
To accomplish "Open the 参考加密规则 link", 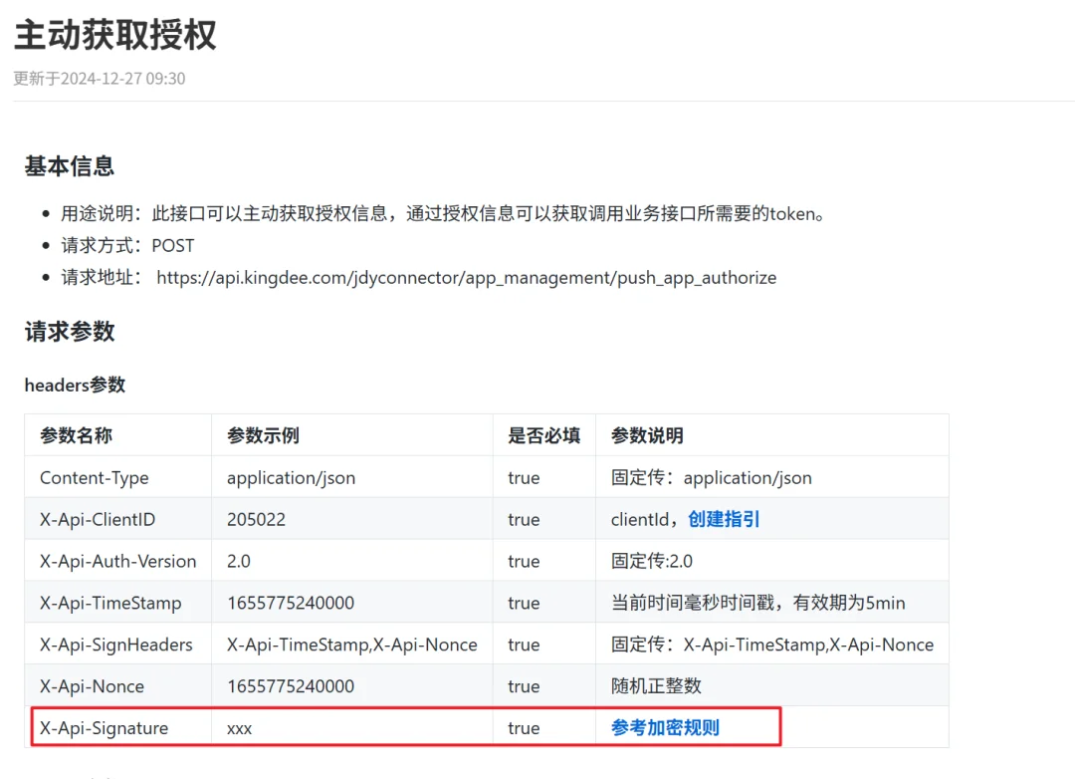I will point(665,727).
